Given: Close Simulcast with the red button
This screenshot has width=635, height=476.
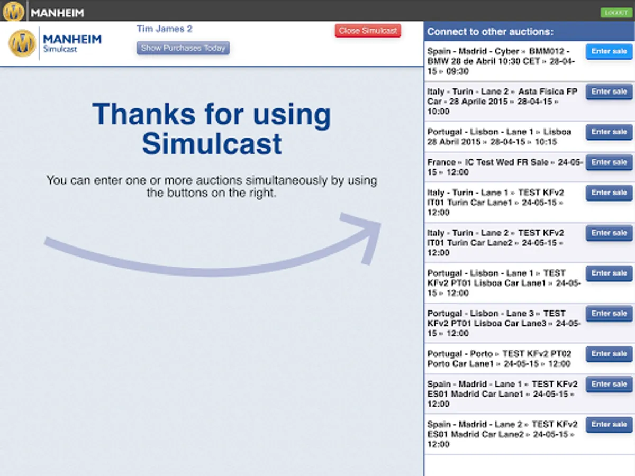Looking at the screenshot, I should pyautogui.click(x=368, y=31).
